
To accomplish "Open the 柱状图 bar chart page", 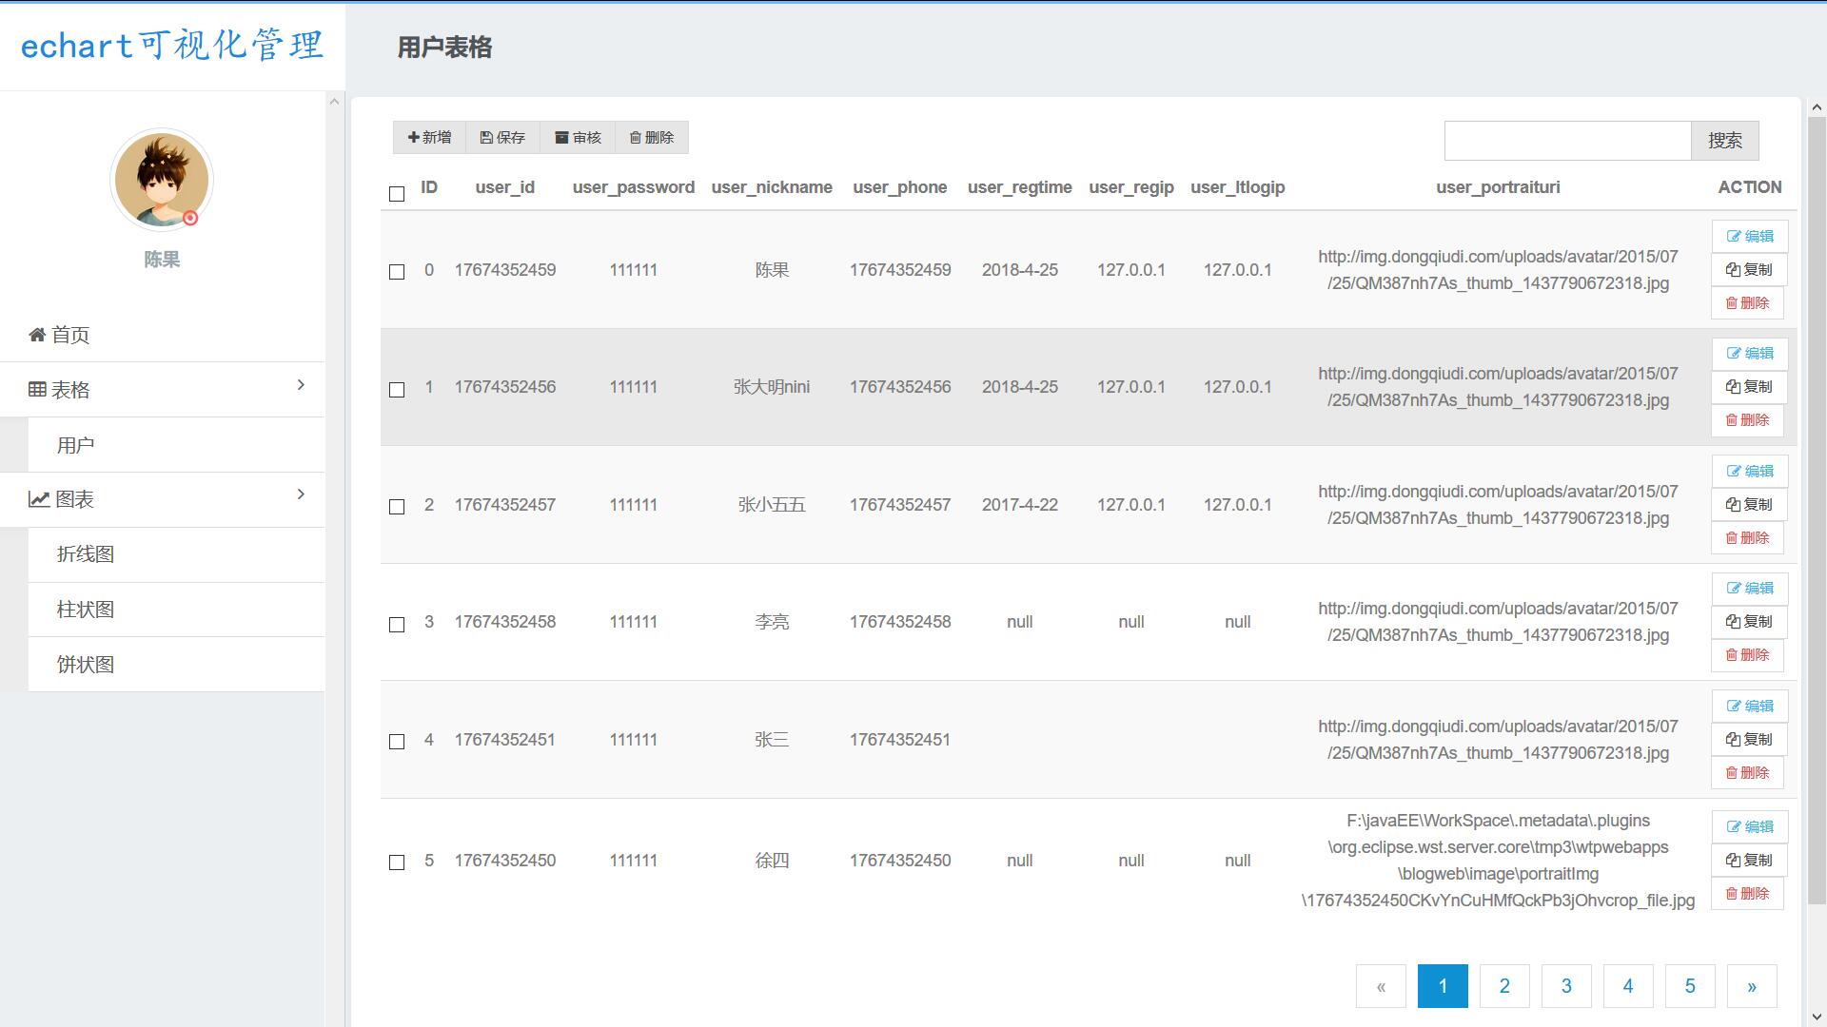I will point(176,610).
